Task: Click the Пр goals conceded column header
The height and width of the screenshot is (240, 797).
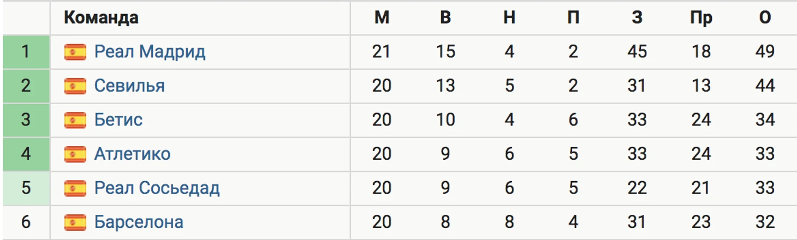Action: click(x=701, y=19)
